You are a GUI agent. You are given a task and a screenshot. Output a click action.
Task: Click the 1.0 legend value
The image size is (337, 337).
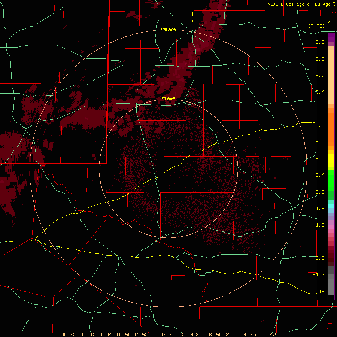(320, 225)
